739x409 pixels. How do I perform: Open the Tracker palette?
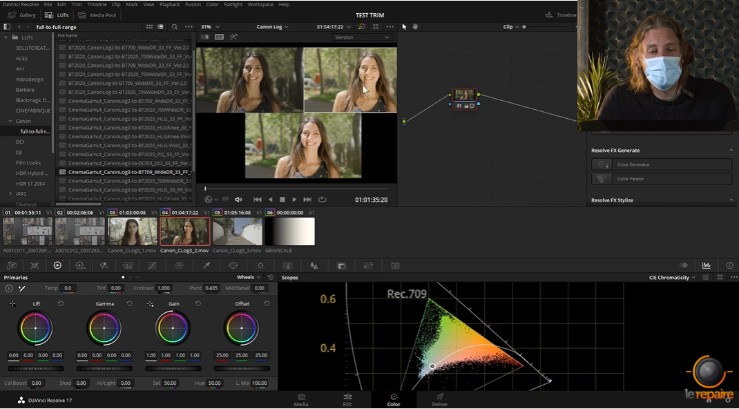[x=260, y=265]
